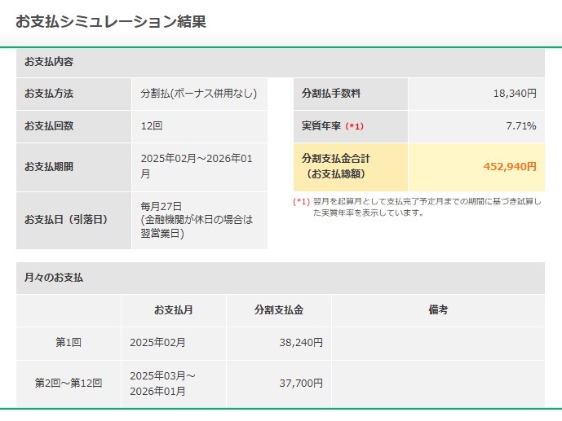Click the お支払月 column header
Image resolution: width=562 pixels, height=421 pixels.
pos(174,309)
